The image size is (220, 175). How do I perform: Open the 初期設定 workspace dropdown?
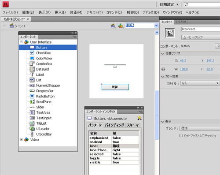169,4
